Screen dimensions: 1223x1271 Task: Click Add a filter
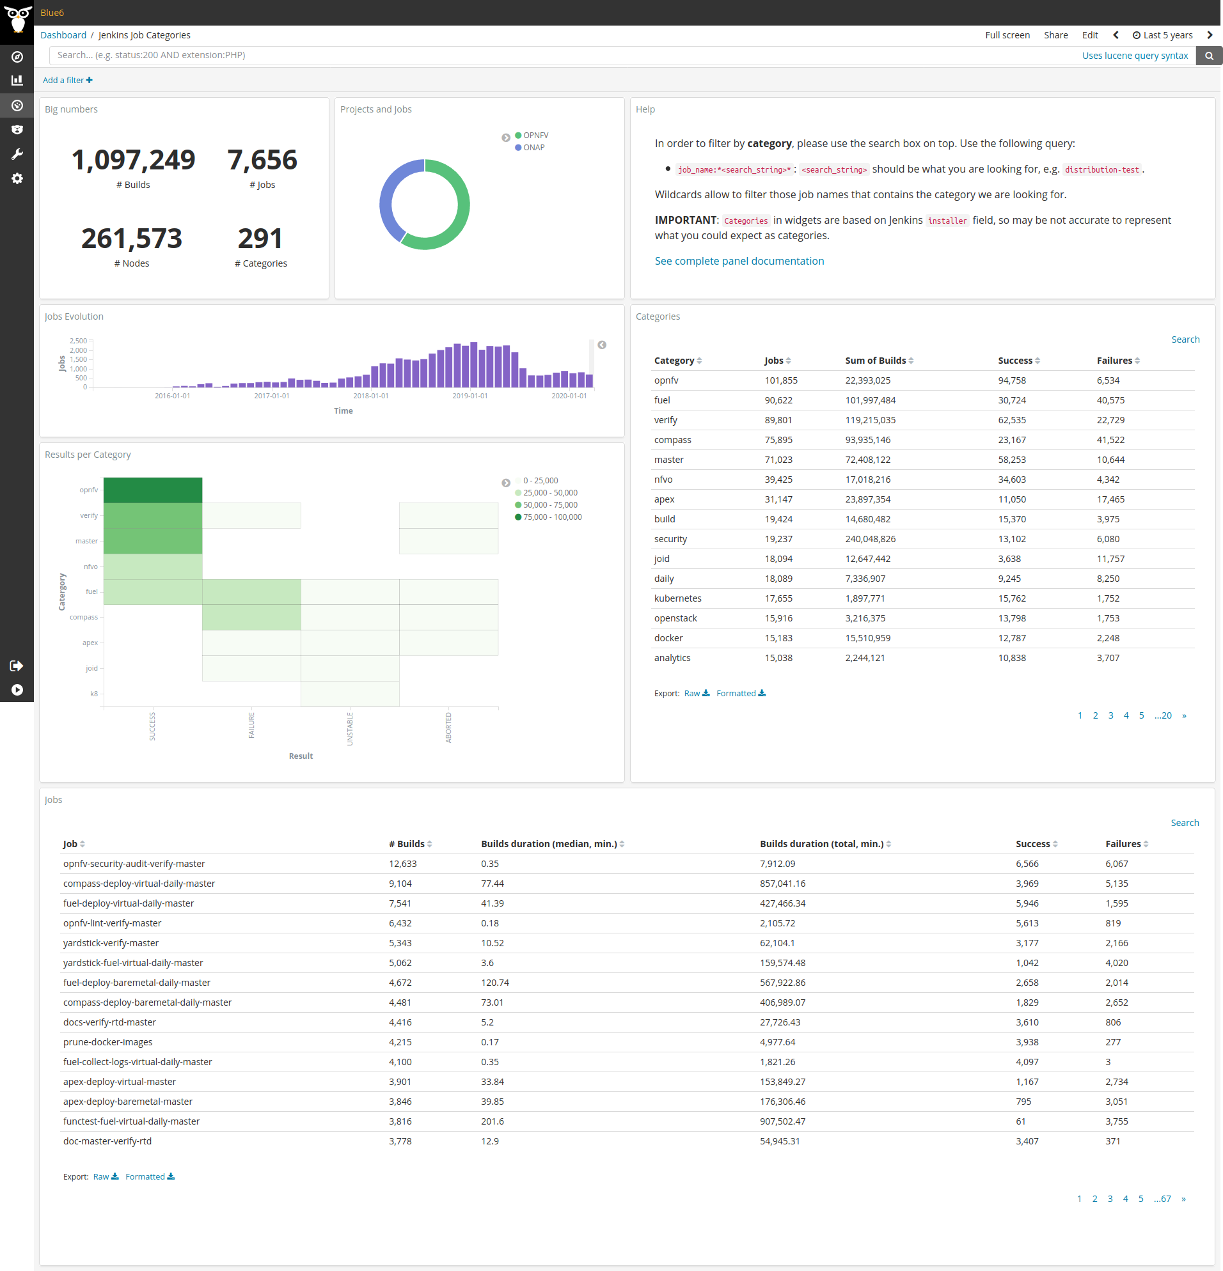[67, 81]
